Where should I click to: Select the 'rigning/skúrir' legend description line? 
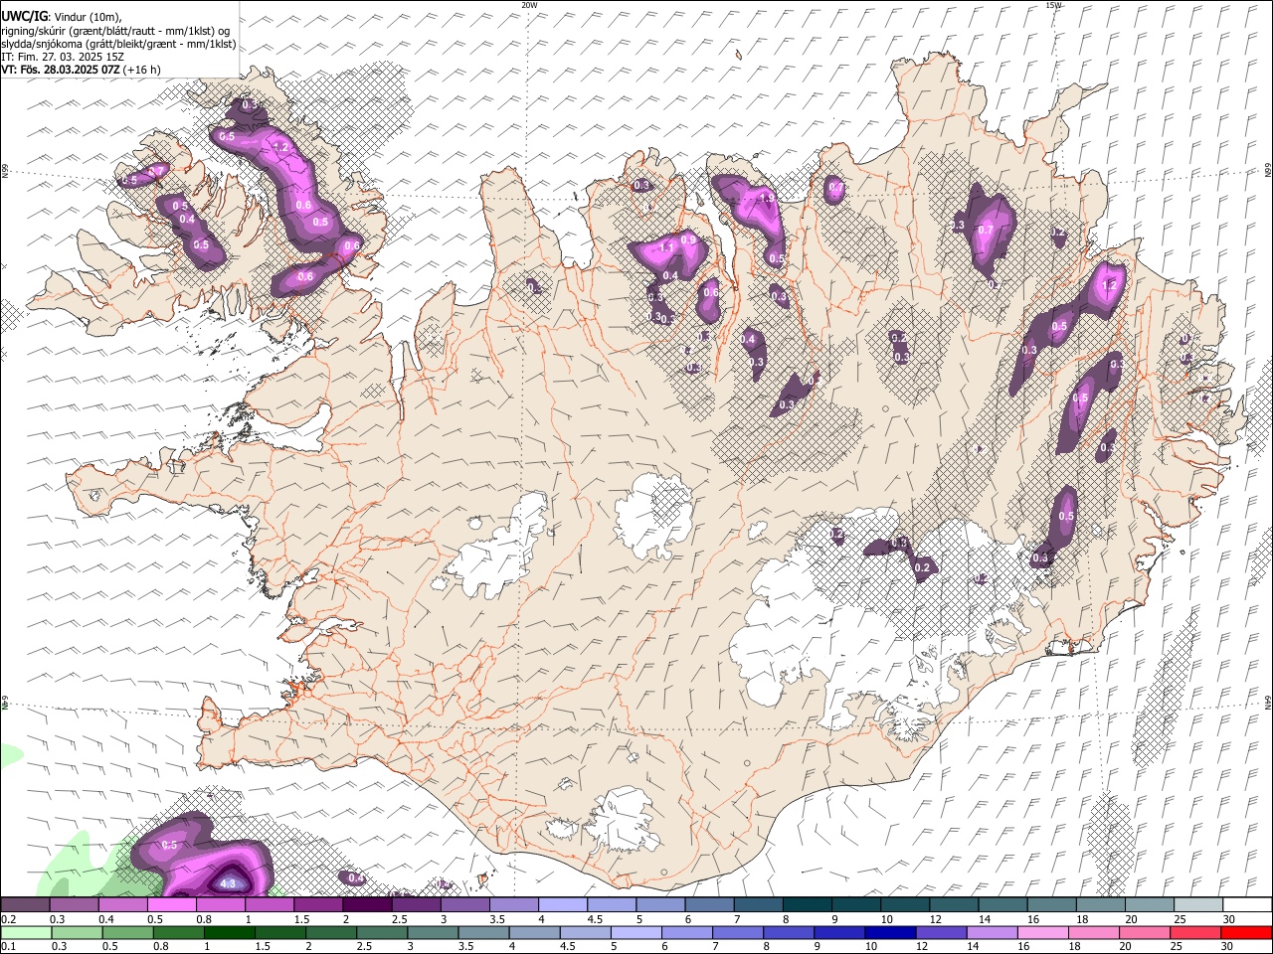(115, 31)
